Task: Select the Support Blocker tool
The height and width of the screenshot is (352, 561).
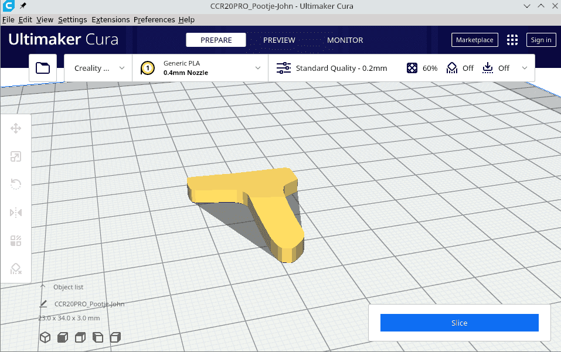Action: [16, 269]
